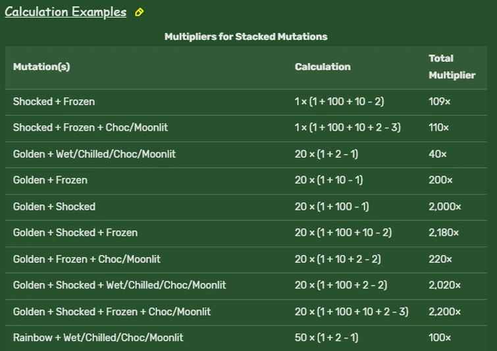The height and width of the screenshot is (351, 497).
Task: Click the Mutation(s) column header
Action: 41,66
